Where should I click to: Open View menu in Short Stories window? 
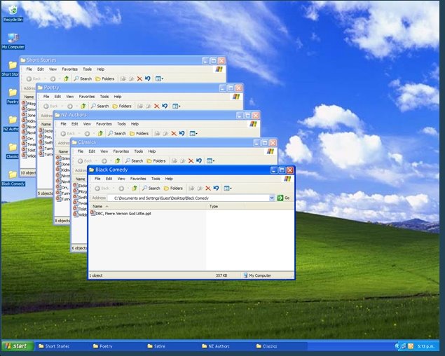(53, 69)
